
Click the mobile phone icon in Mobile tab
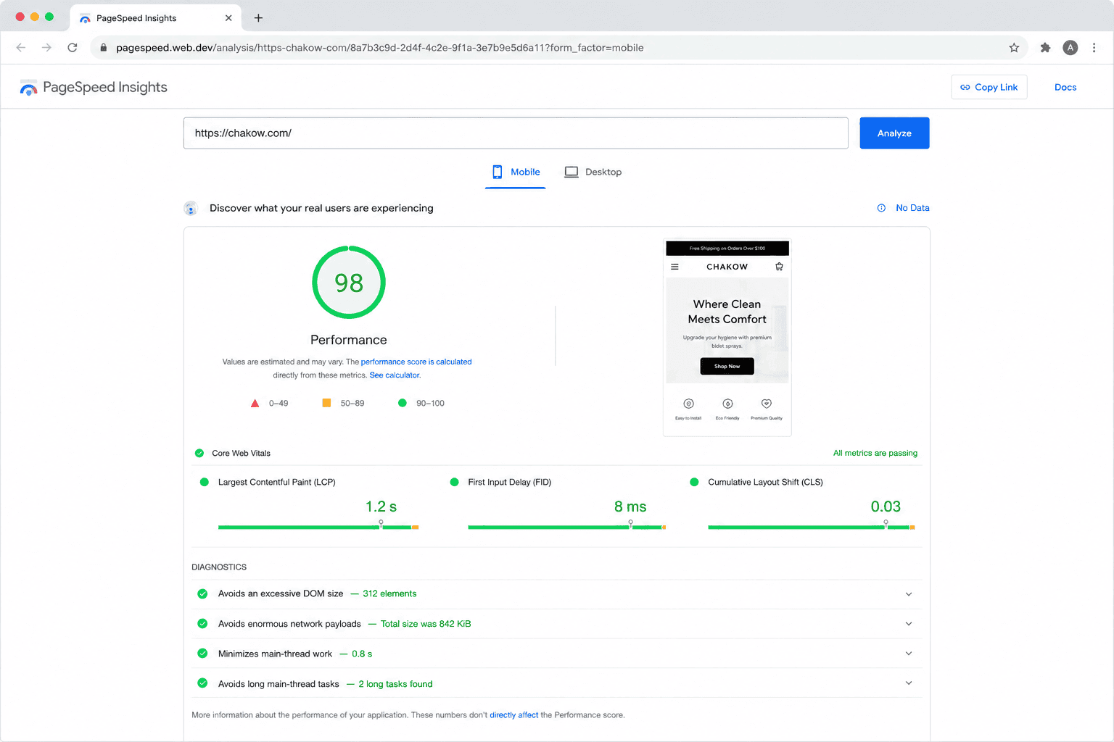click(x=497, y=172)
